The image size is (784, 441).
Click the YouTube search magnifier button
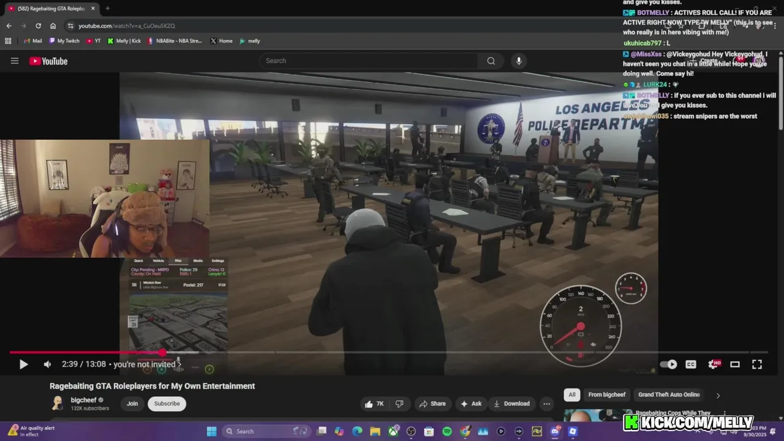[x=491, y=61]
